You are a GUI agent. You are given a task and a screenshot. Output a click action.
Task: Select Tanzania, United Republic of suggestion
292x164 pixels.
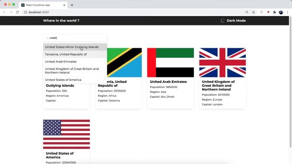pos(75,54)
